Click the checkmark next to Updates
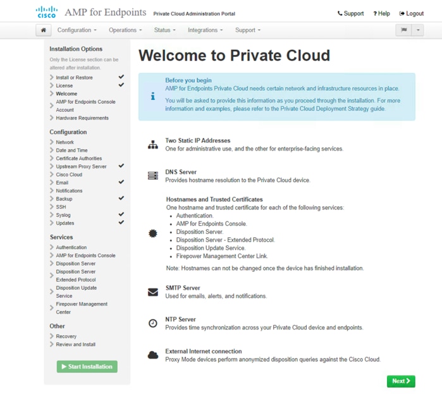442x394 pixels. (121, 223)
